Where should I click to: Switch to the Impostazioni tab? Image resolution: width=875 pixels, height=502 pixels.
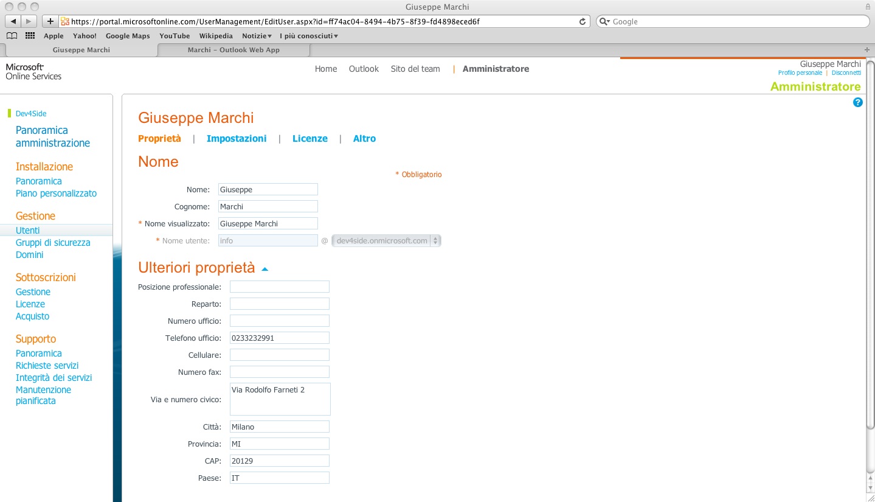tap(237, 139)
